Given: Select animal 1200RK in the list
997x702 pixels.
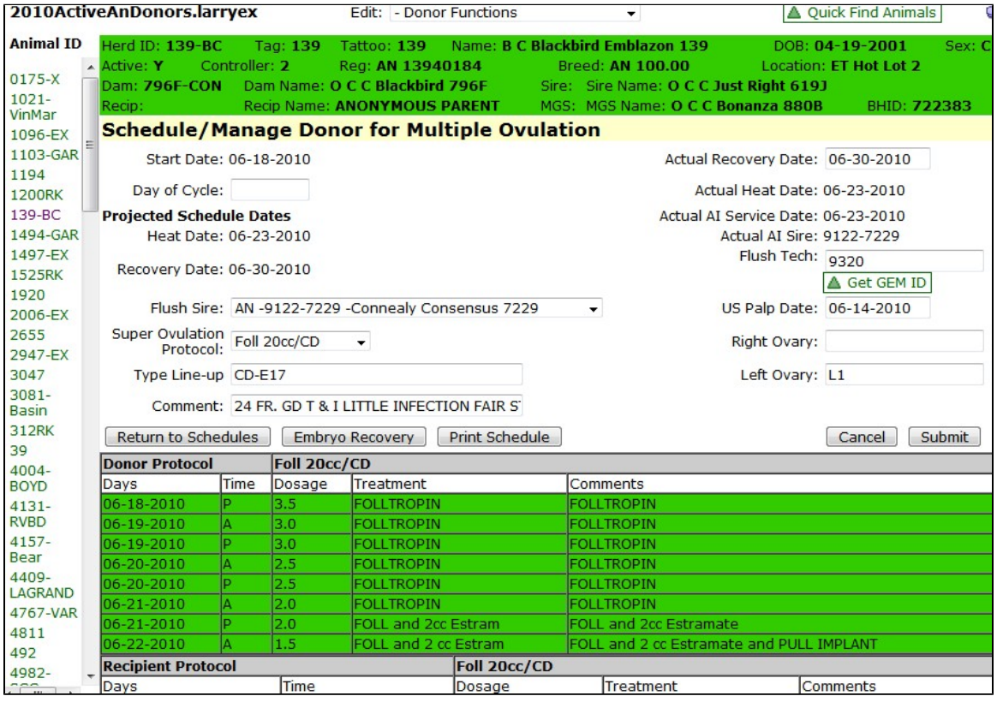Looking at the screenshot, I should click(x=36, y=195).
